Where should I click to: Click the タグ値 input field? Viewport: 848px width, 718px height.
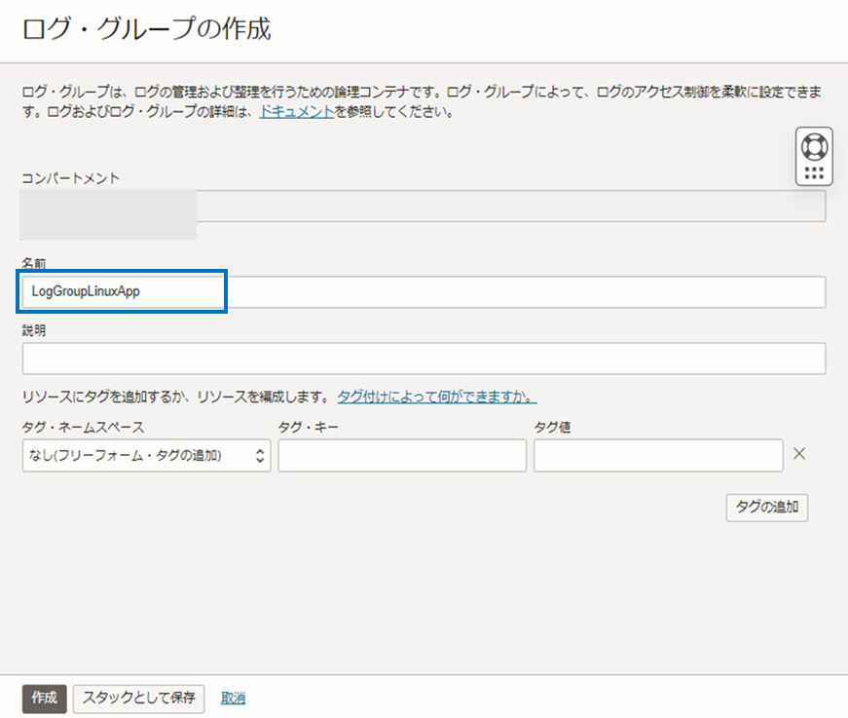coord(658,456)
